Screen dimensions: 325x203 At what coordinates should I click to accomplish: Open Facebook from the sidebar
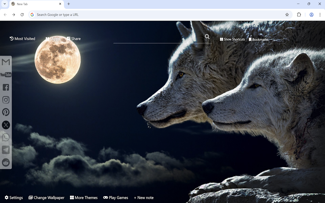point(6,87)
